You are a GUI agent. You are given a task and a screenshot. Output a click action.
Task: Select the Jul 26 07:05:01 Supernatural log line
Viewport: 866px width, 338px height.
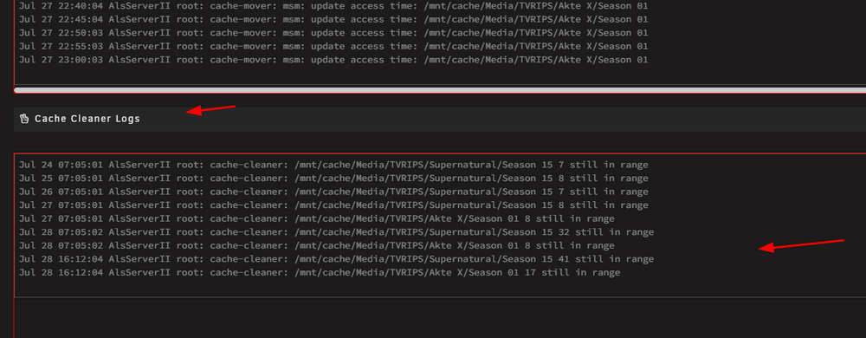[333, 192]
